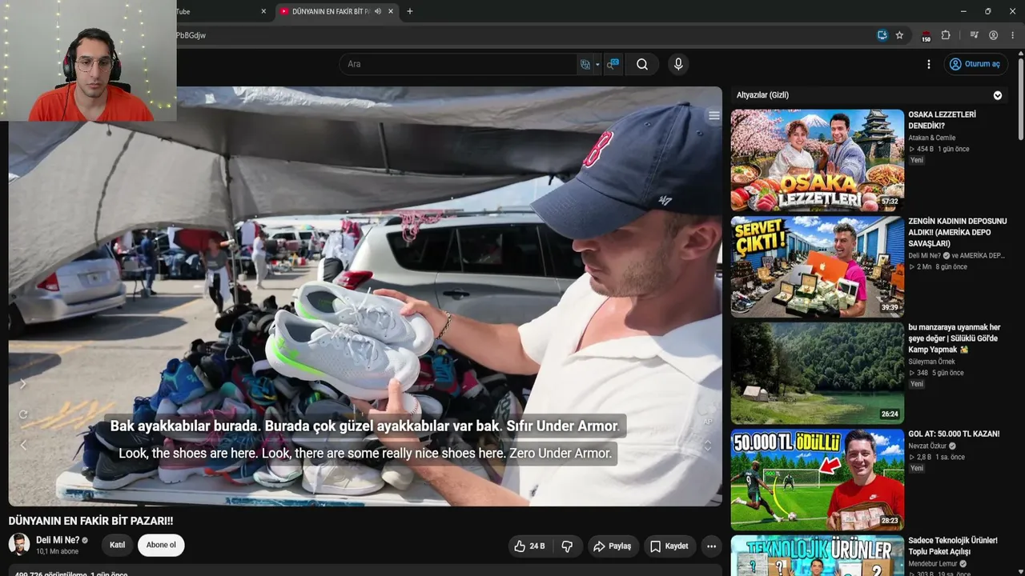Screen dimensions: 1025x576
Task: Open the Atakan & Cemile channel name
Action: tap(931, 138)
